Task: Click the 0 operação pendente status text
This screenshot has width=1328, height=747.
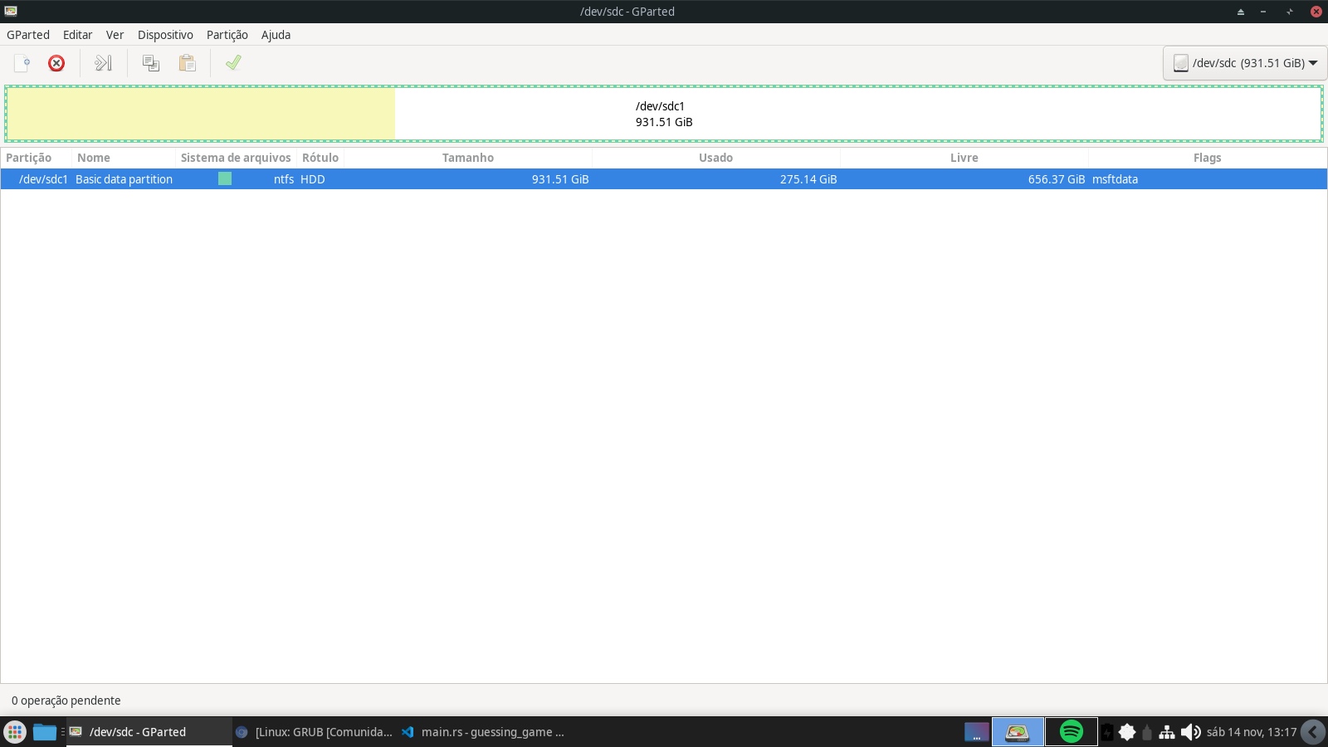Action: tap(66, 701)
